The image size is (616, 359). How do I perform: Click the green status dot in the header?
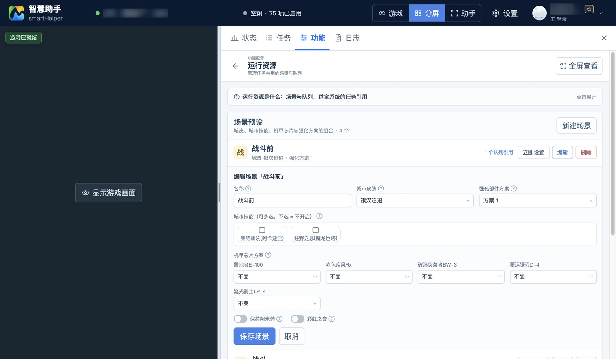(98, 13)
